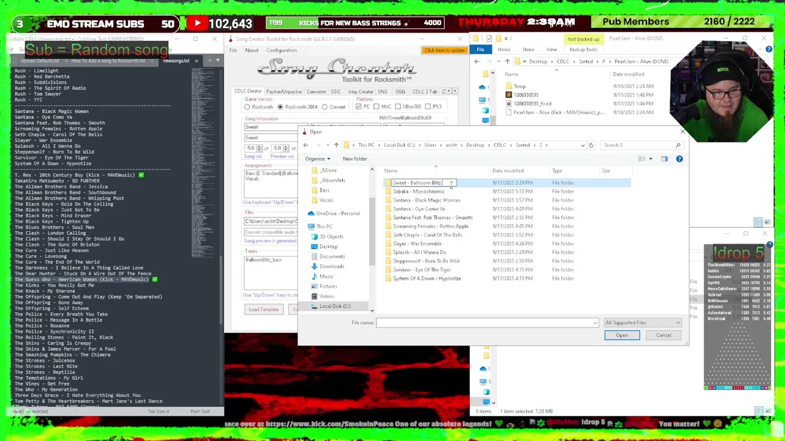
Task: Sort by the Date modified column header
Action: [508, 171]
